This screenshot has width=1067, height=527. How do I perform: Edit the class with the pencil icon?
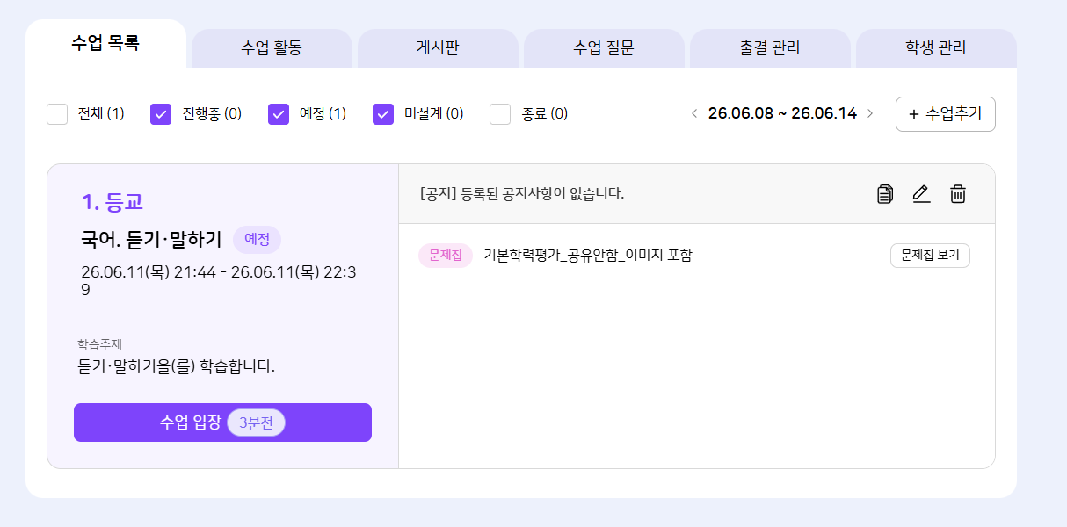pos(921,194)
